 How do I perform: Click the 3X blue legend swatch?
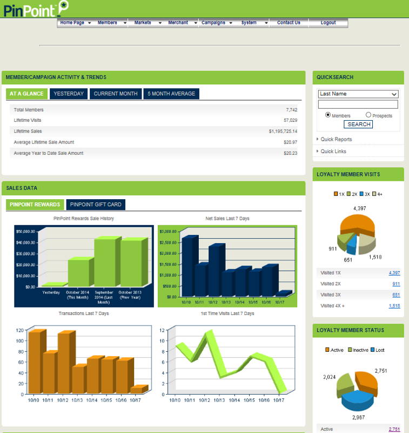tap(361, 194)
